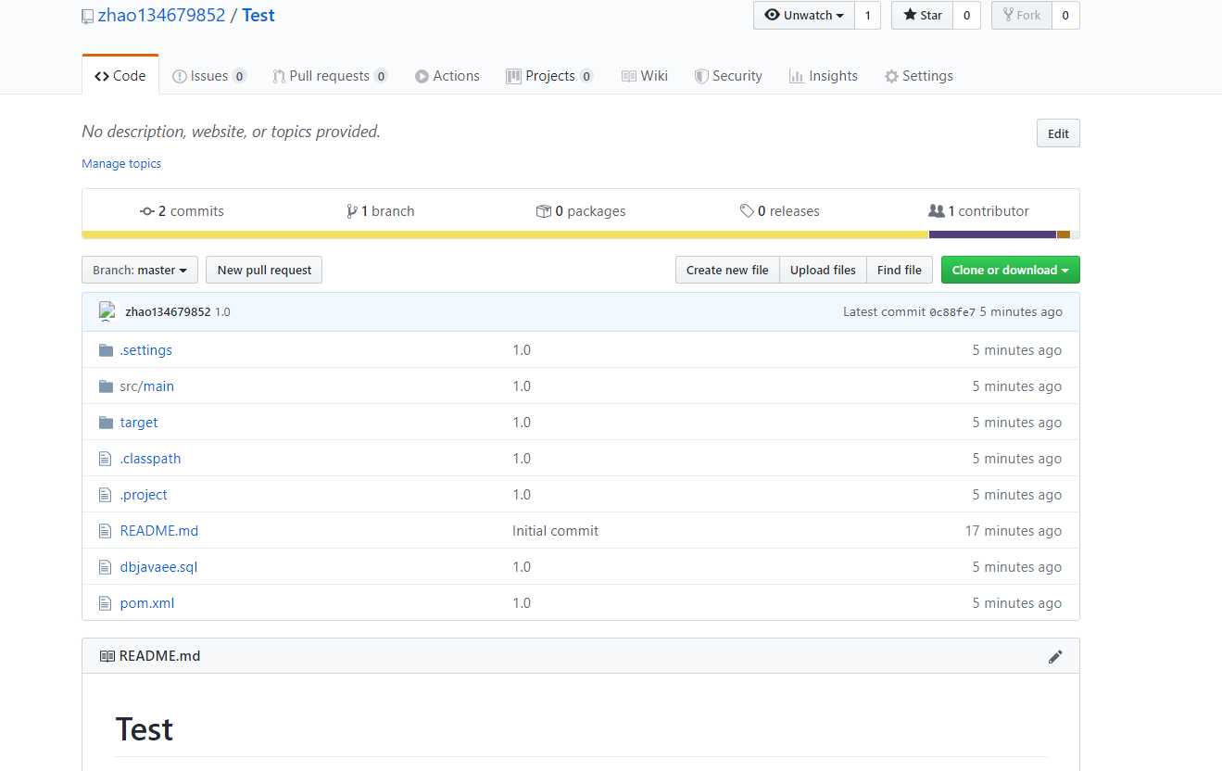Switch to the Pull requests tab
Viewport: 1222px width, 771px height.
tap(330, 76)
